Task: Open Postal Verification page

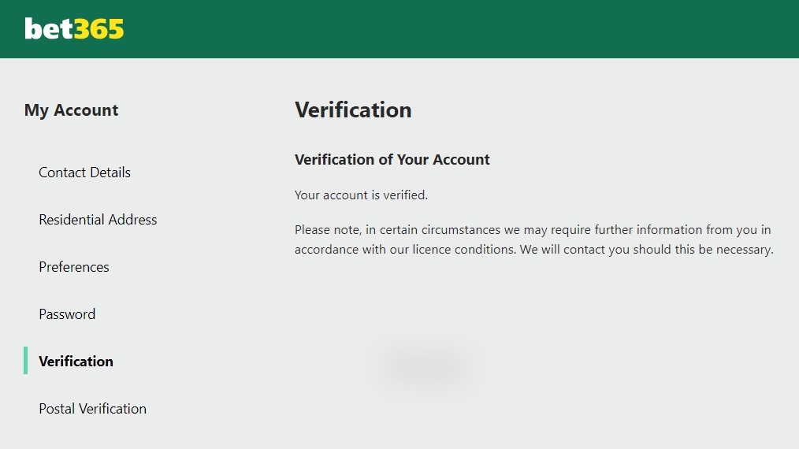Action: pyautogui.click(x=93, y=409)
